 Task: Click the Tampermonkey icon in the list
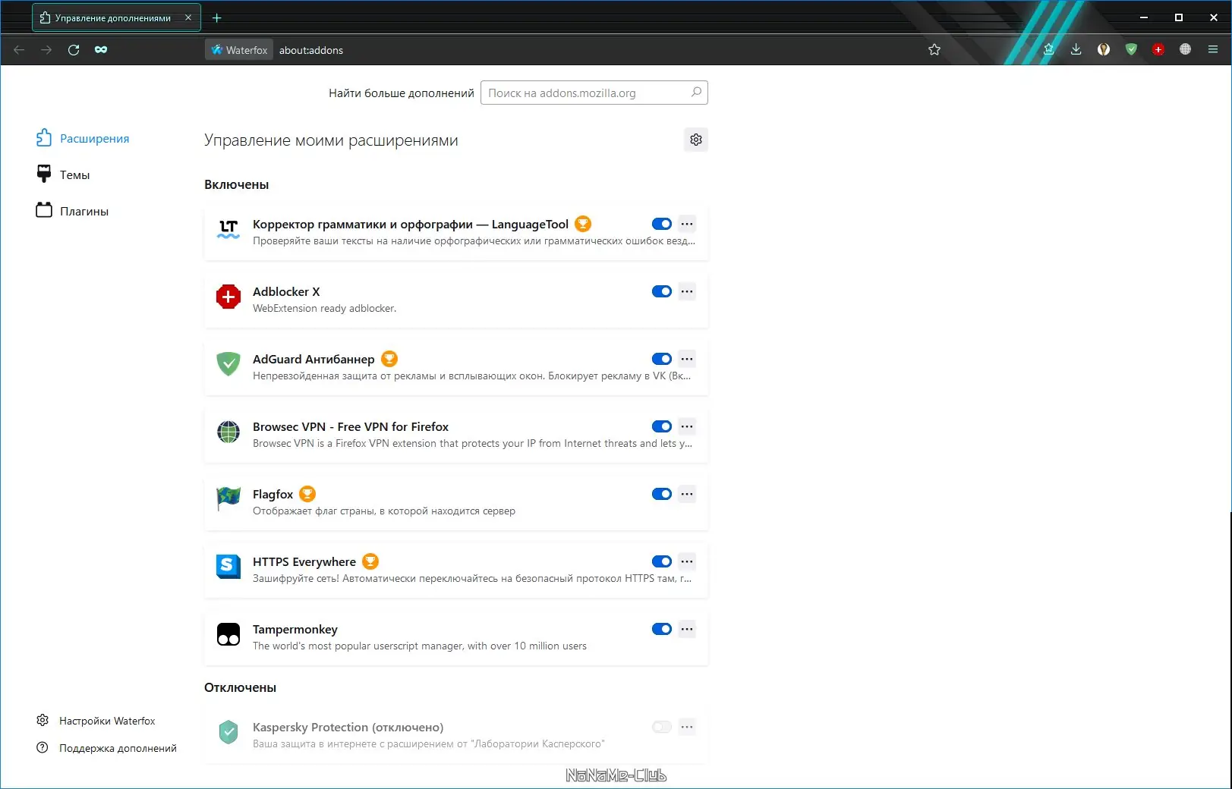228,635
